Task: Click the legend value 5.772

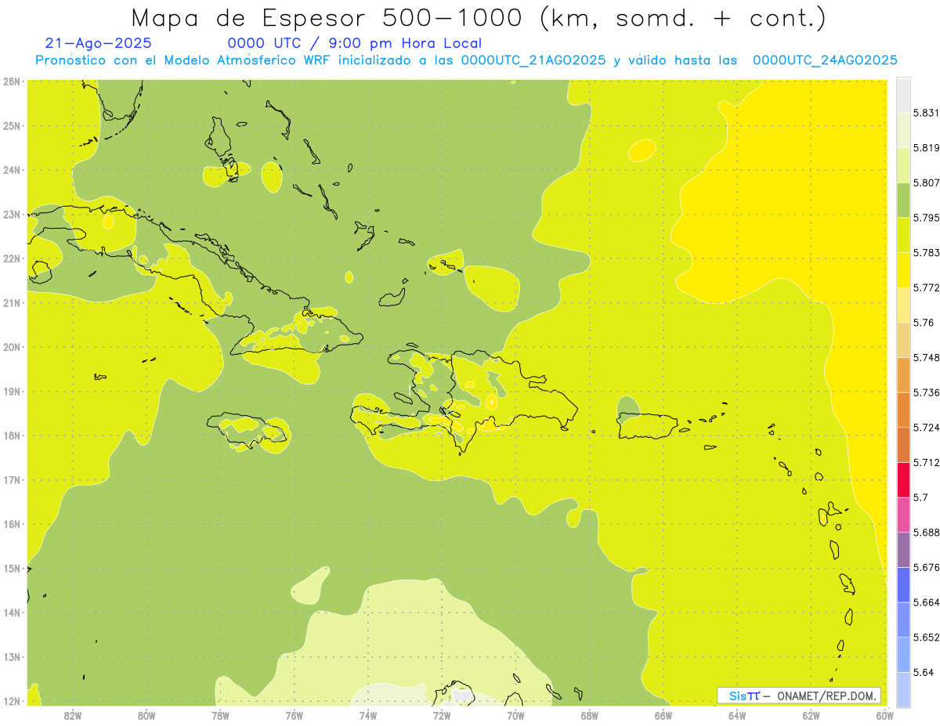Action: pos(926,287)
